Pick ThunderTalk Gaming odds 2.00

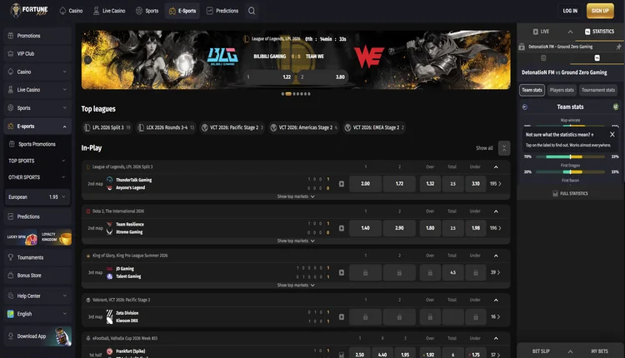pyautogui.click(x=365, y=184)
